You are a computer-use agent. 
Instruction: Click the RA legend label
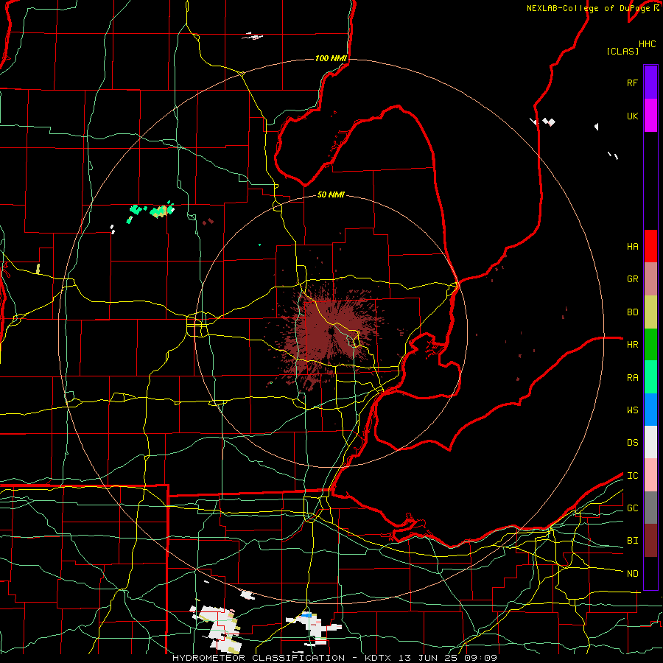click(632, 378)
